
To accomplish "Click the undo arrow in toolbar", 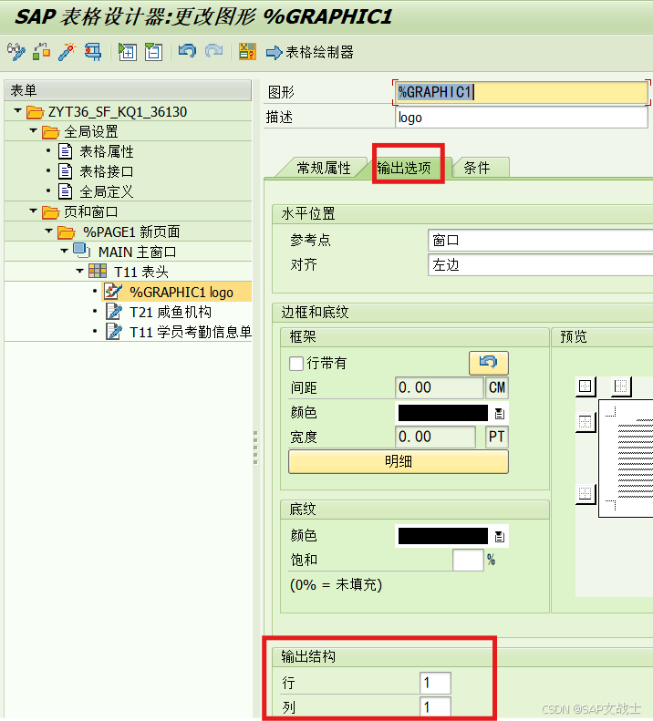I will coord(187,51).
